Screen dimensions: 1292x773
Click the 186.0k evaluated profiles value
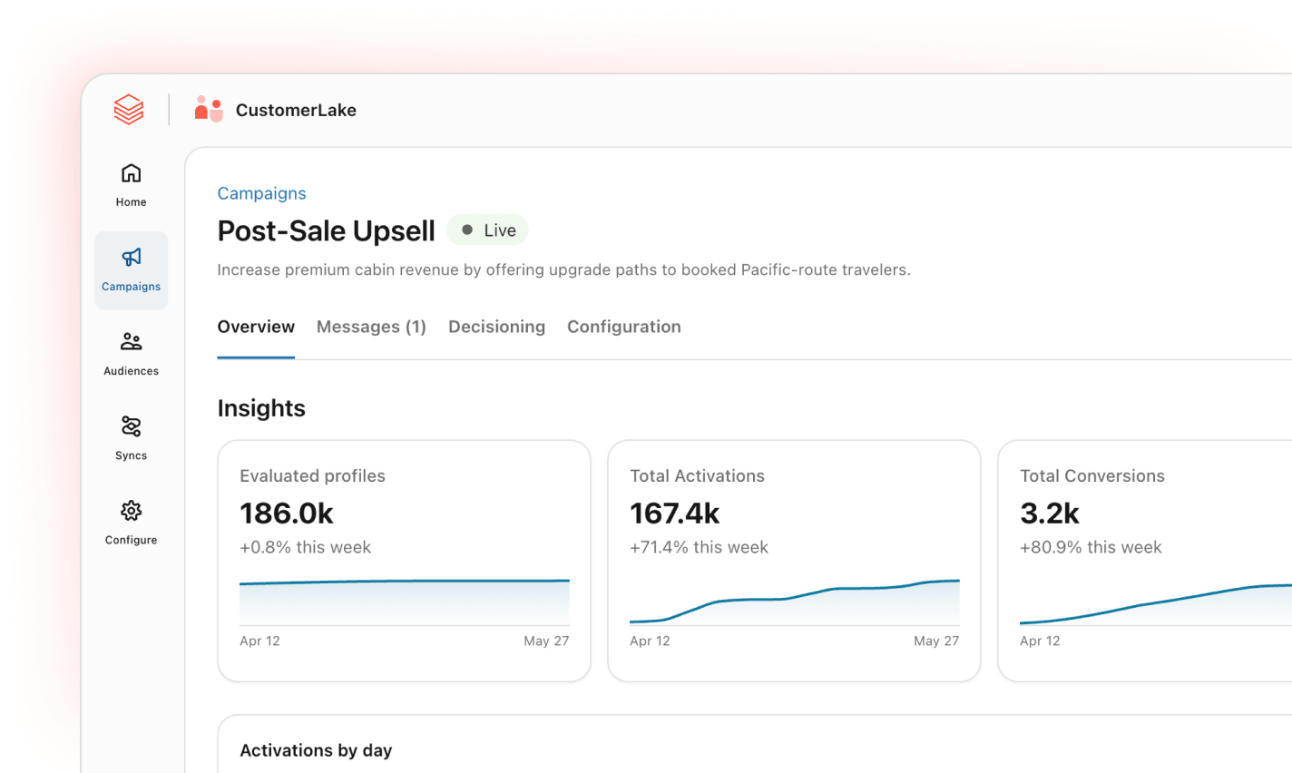(x=287, y=514)
